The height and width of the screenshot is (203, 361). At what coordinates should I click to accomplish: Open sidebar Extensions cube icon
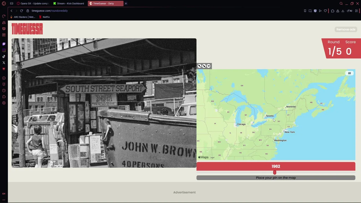4,97
